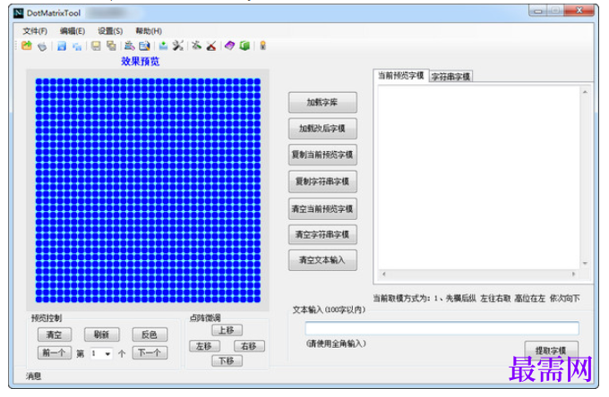Image resolution: width=609 pixels, height=397 pixels.
Task: Click the 加载改后字模 button
Action: click(322, 129)
